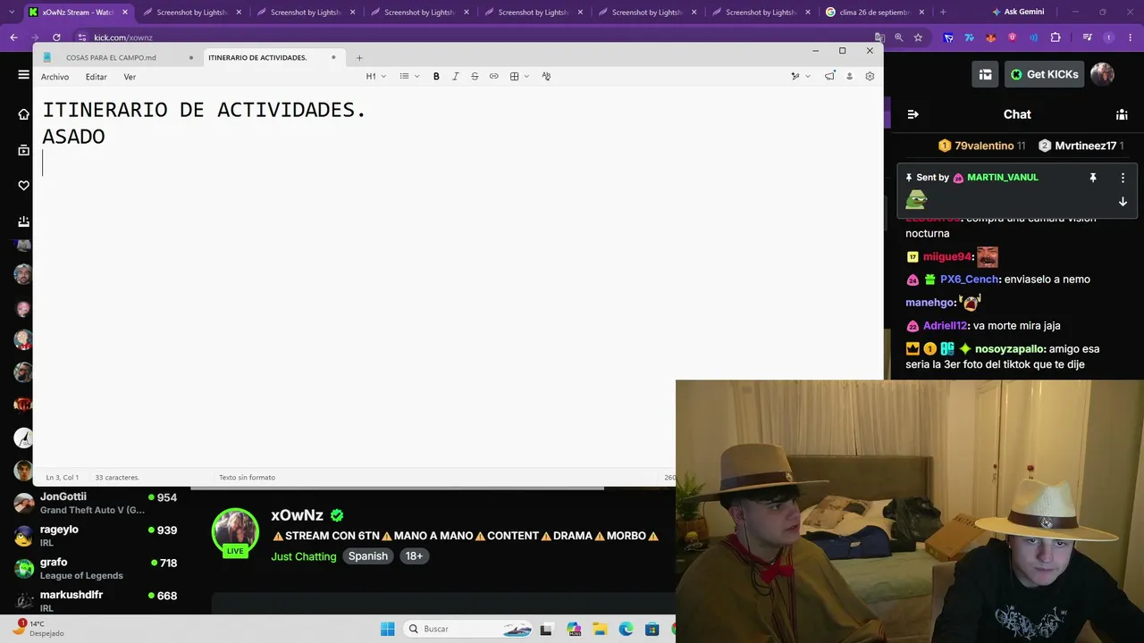
Task: Toggle bold formatting in Notepad
Action: pyautogui.click(x=436, y=77)
